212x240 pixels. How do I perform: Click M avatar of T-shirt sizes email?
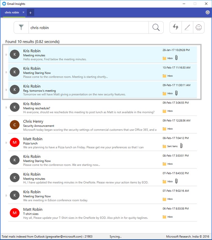tap(15, 213)
